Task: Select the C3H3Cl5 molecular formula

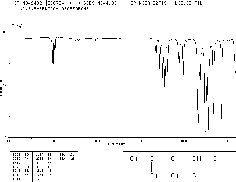Action: point(20,26)
